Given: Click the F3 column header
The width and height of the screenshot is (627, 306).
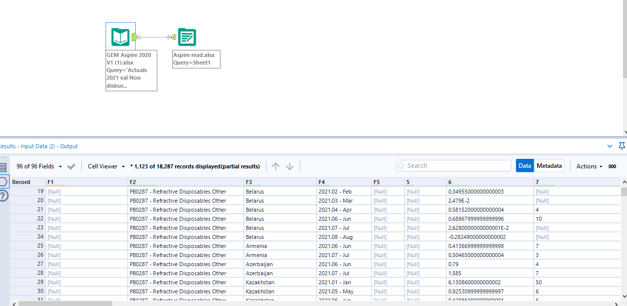Looking at the screenshot, I should tap(280, 182).
